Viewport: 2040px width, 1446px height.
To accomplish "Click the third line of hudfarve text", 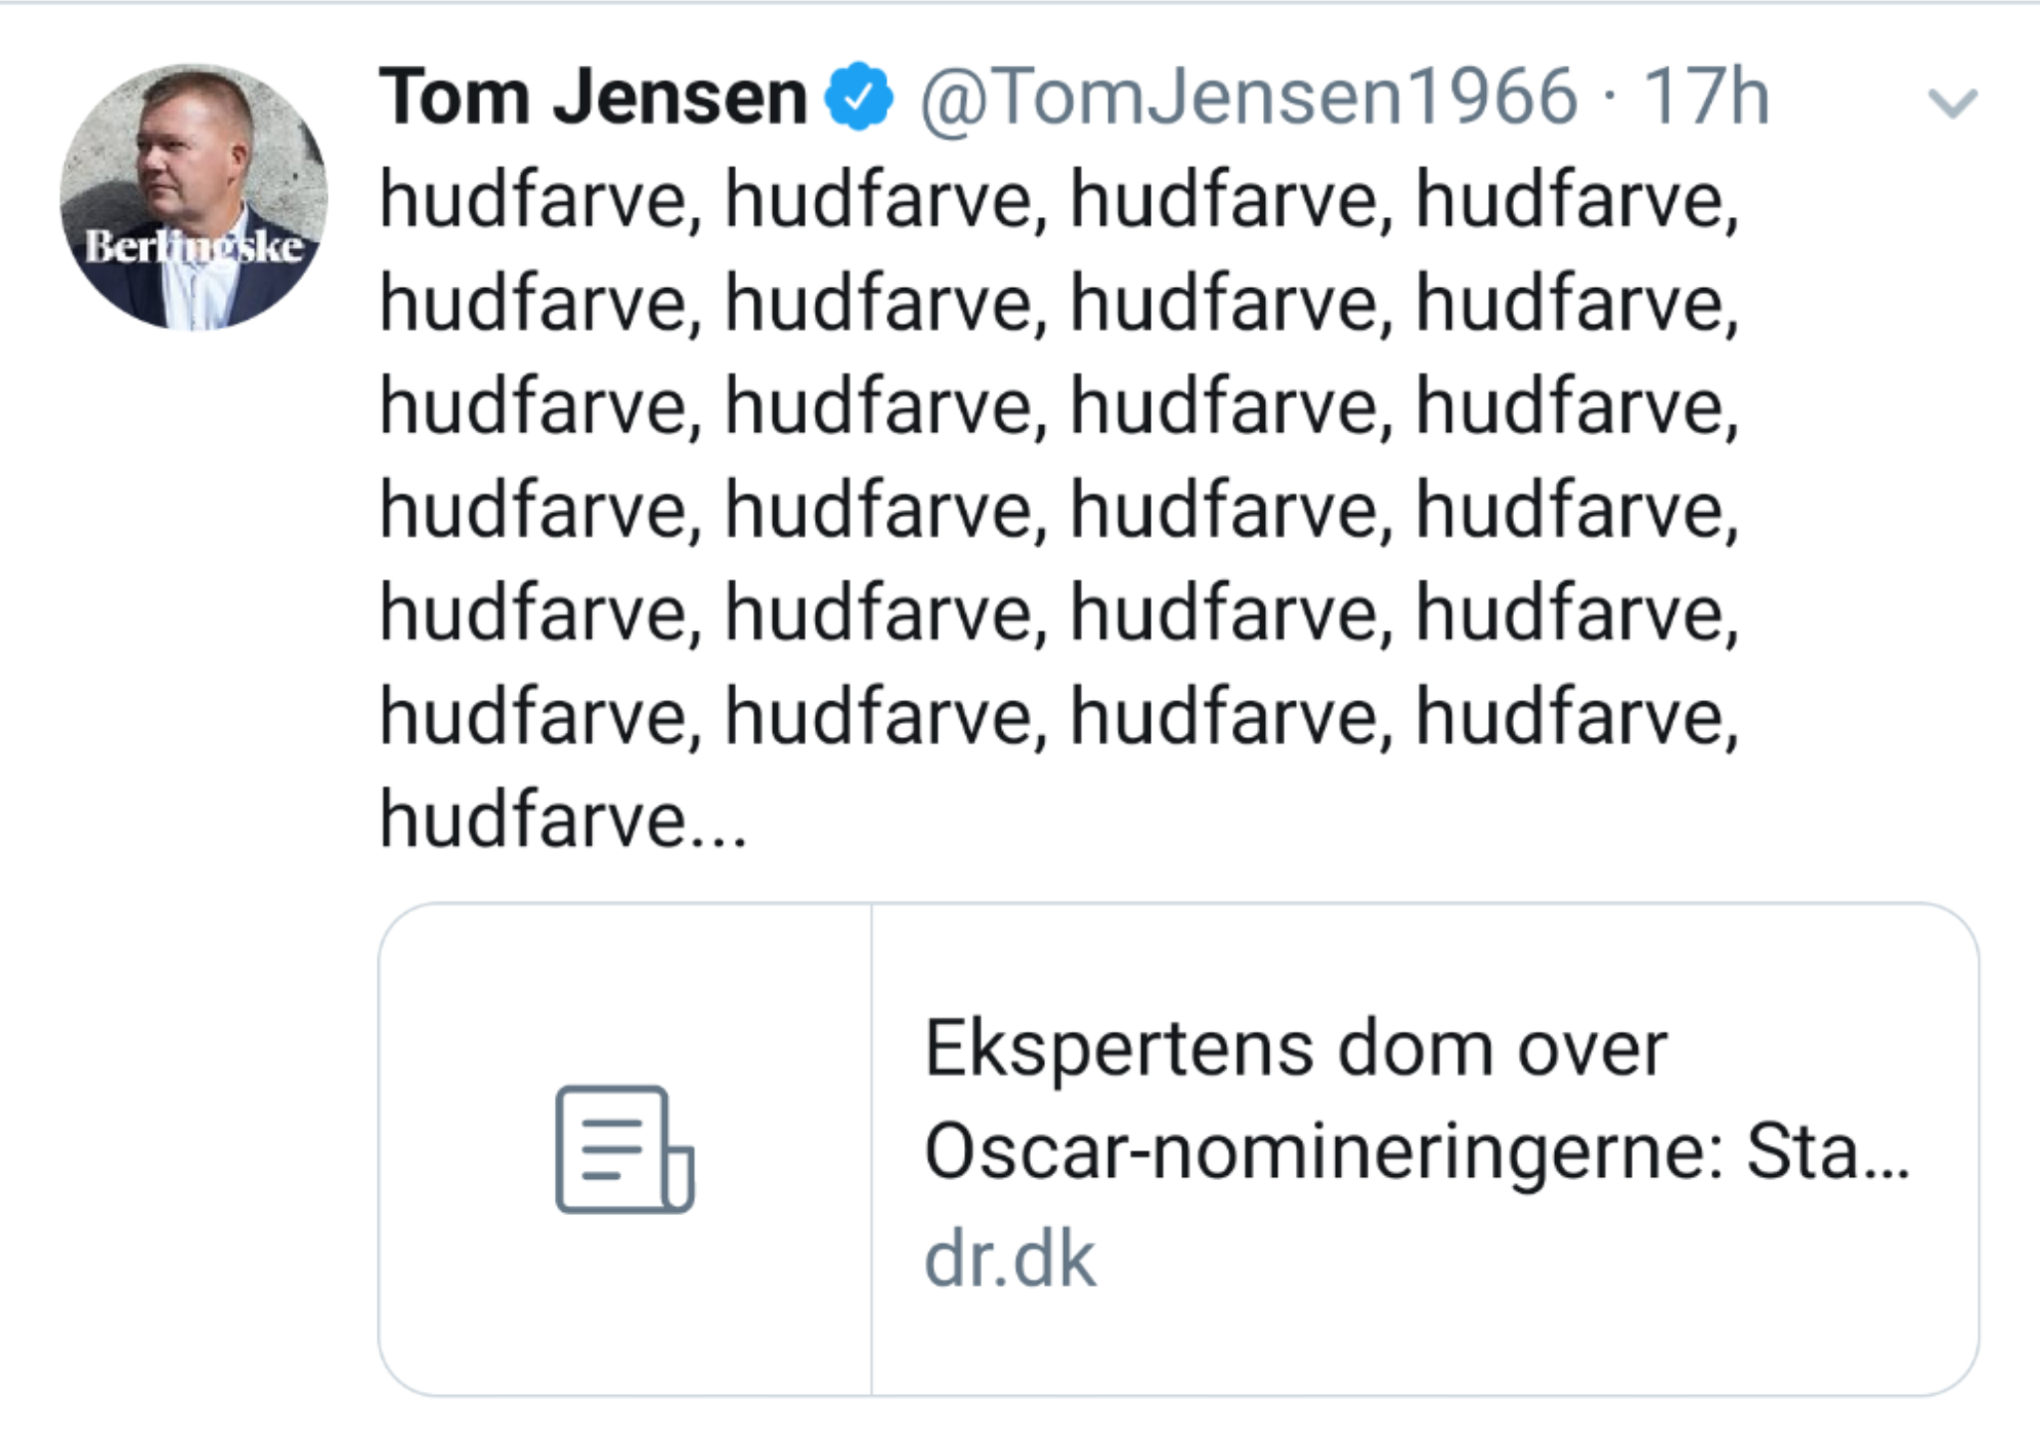I will (x=1058, y=406).
